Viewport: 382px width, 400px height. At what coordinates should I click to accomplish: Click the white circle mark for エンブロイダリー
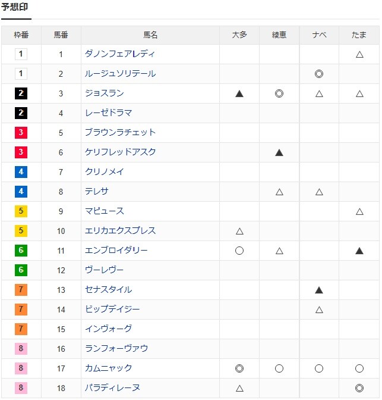[239, 251]
